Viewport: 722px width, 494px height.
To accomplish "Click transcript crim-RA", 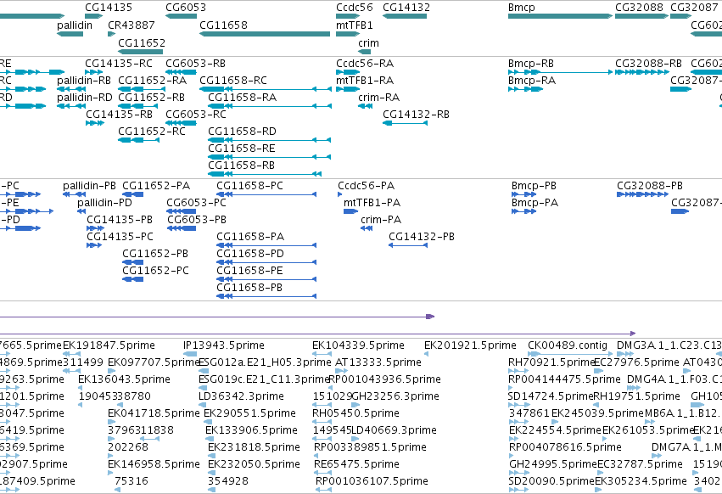I will pyautogui.click(x=379, y=98).
